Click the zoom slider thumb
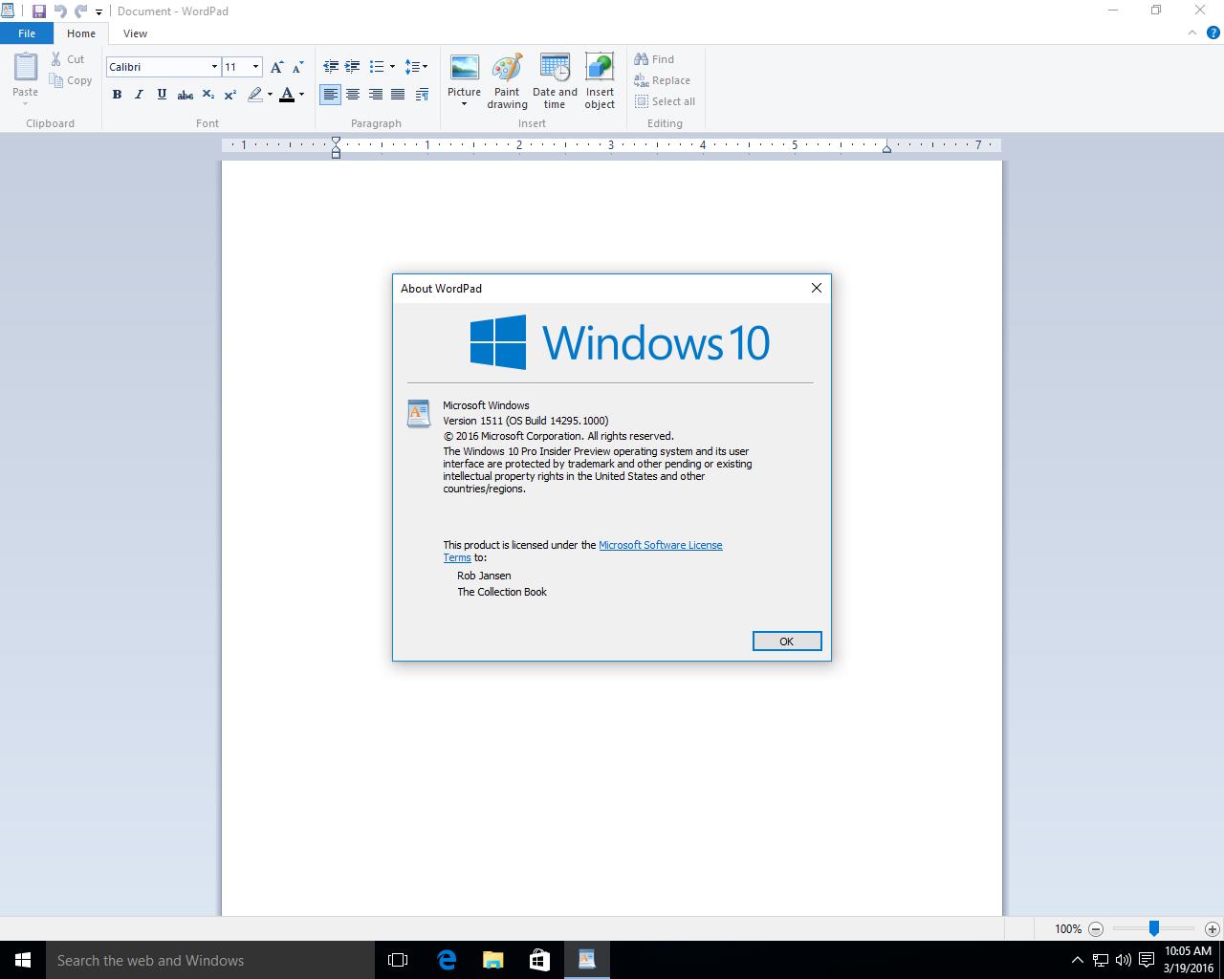 (1154, 928)
